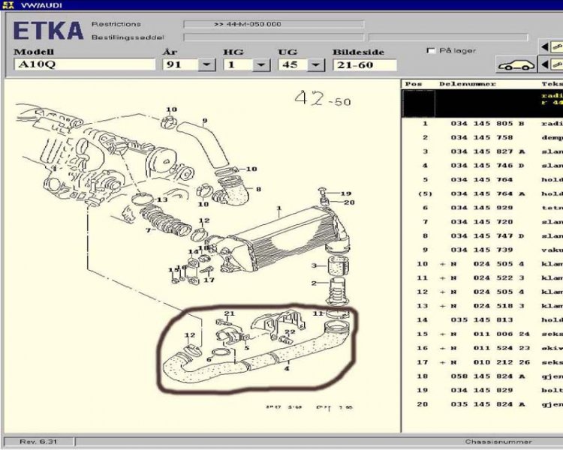The image size is (563, 450).
Task: Enable the På lager checkbox
Action: point(431,50)
